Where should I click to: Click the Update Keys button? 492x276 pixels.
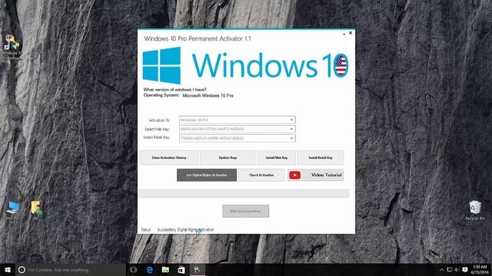[228, 158]
